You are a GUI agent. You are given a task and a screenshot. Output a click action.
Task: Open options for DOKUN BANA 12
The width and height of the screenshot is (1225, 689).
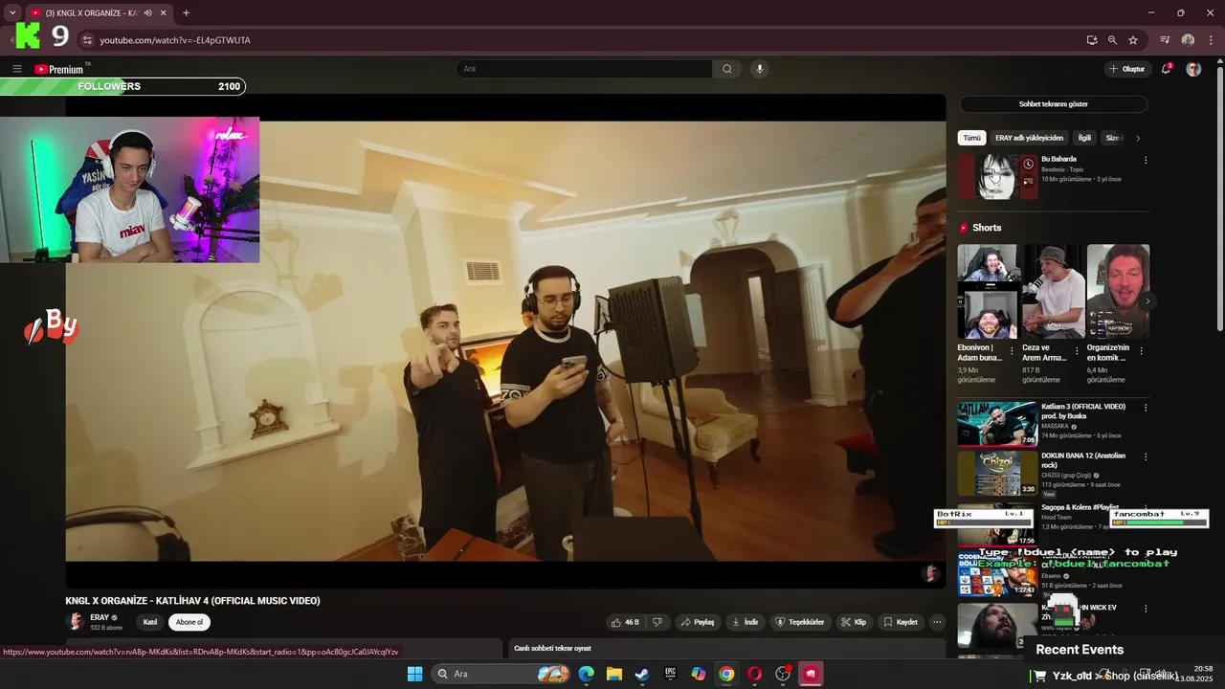coord(1146,457)
